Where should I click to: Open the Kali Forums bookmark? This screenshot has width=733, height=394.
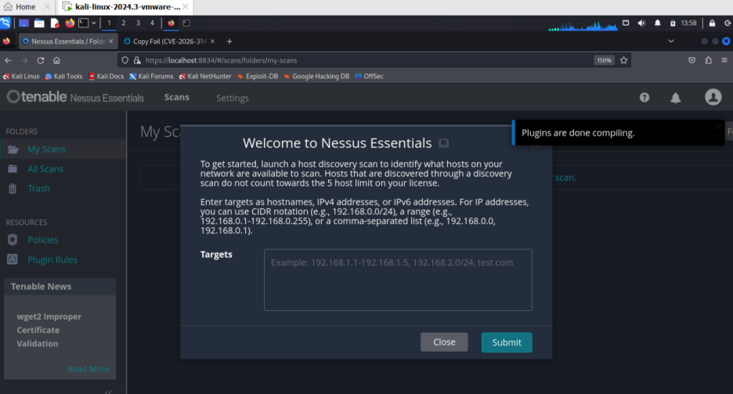tap(151, 76)
